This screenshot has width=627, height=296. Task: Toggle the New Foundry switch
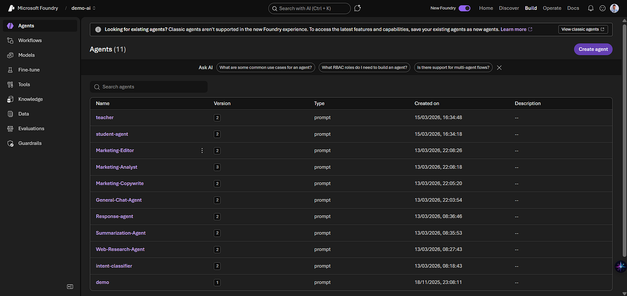464,8
